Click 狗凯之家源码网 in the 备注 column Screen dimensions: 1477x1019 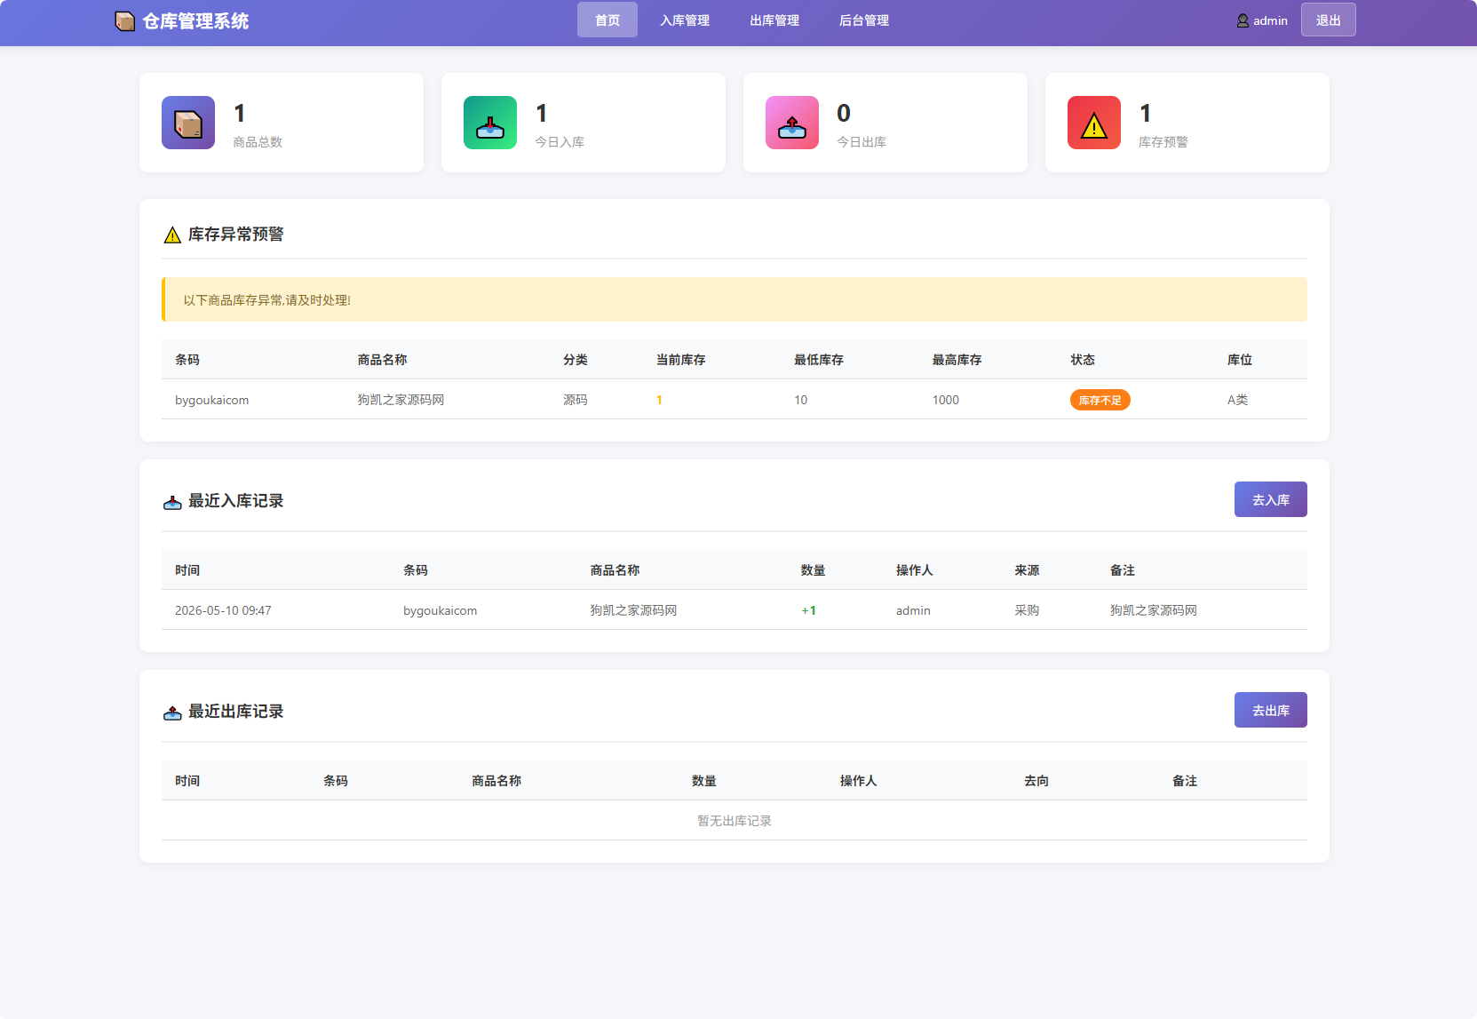click(x=1153, y=610)
